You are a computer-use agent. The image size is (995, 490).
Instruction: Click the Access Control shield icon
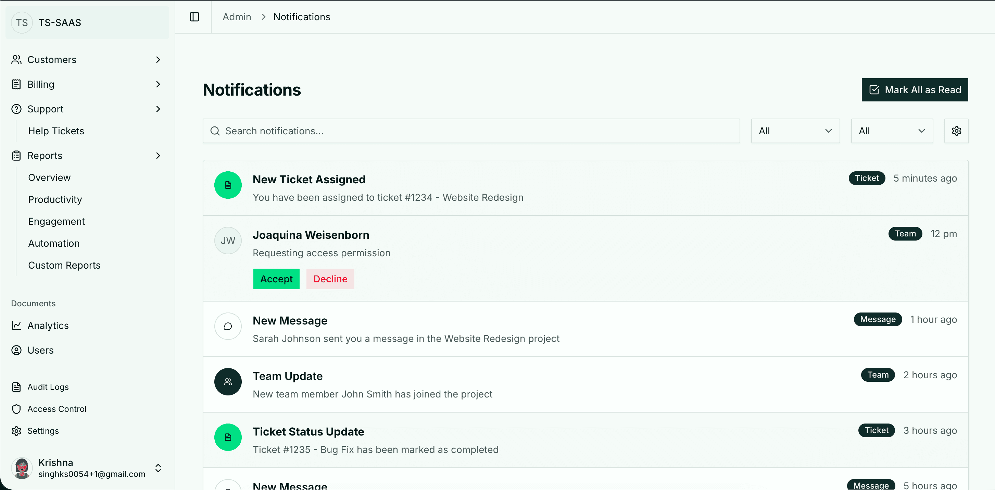click(16, 409)
